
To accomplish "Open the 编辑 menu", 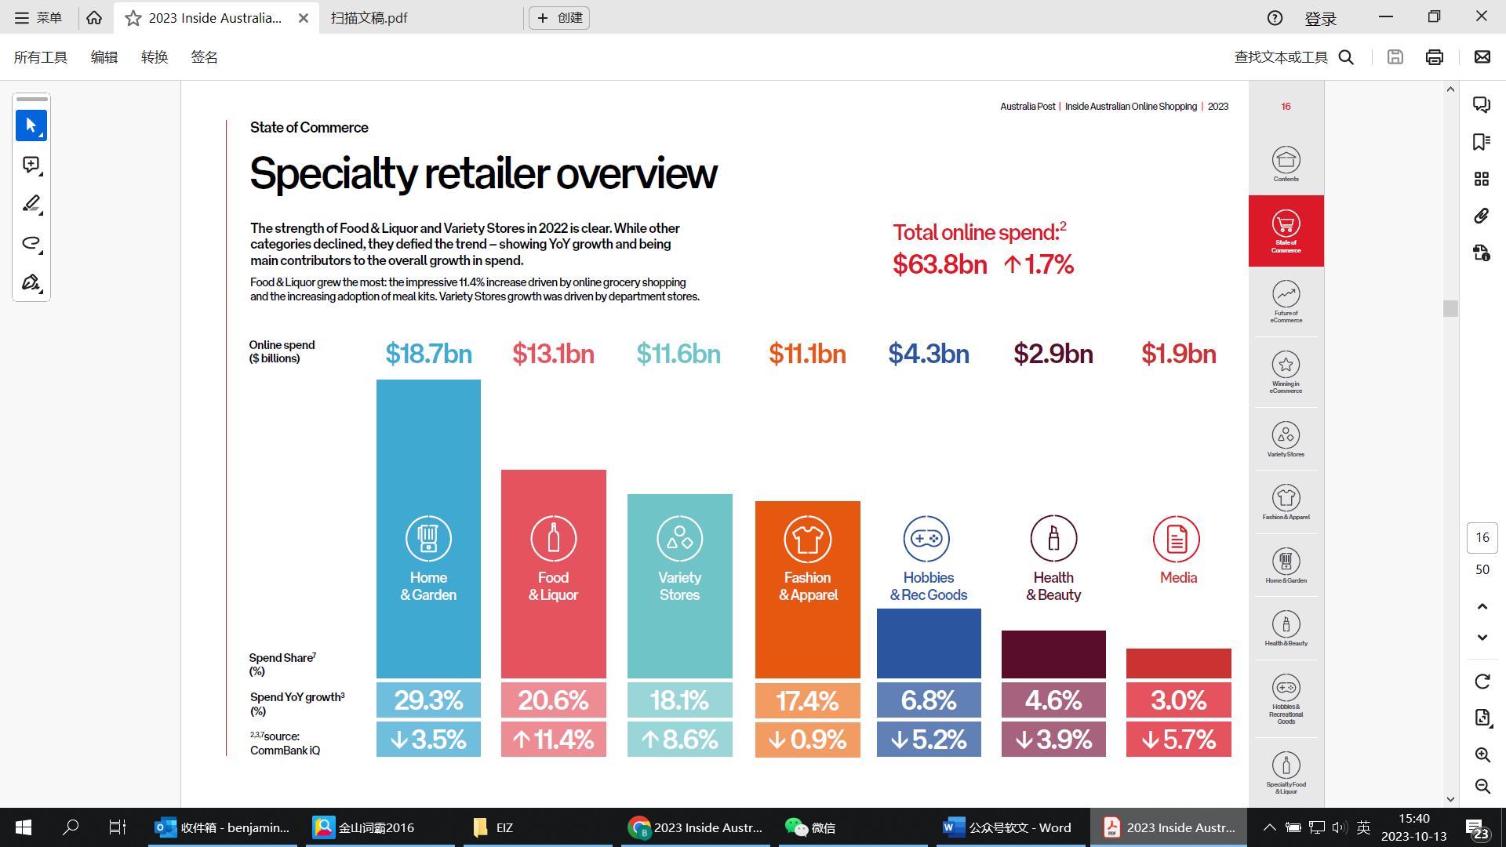I will 104,57.
